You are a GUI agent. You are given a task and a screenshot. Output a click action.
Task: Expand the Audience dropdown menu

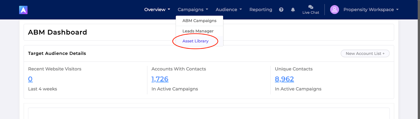[x=229, y=10]
